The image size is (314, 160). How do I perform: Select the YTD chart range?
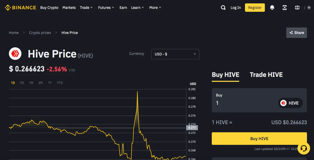coord(60,83)
